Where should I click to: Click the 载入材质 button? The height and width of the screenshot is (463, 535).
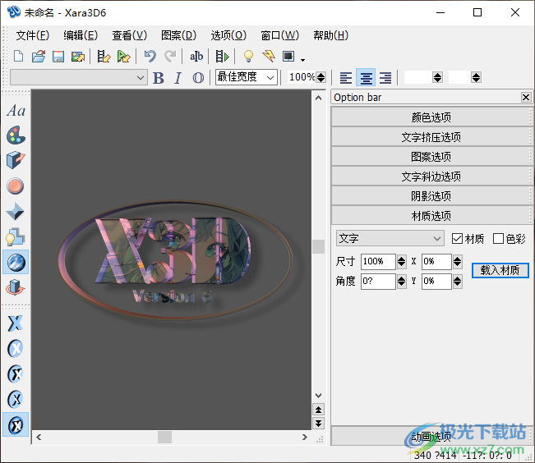tap(500, 270)
